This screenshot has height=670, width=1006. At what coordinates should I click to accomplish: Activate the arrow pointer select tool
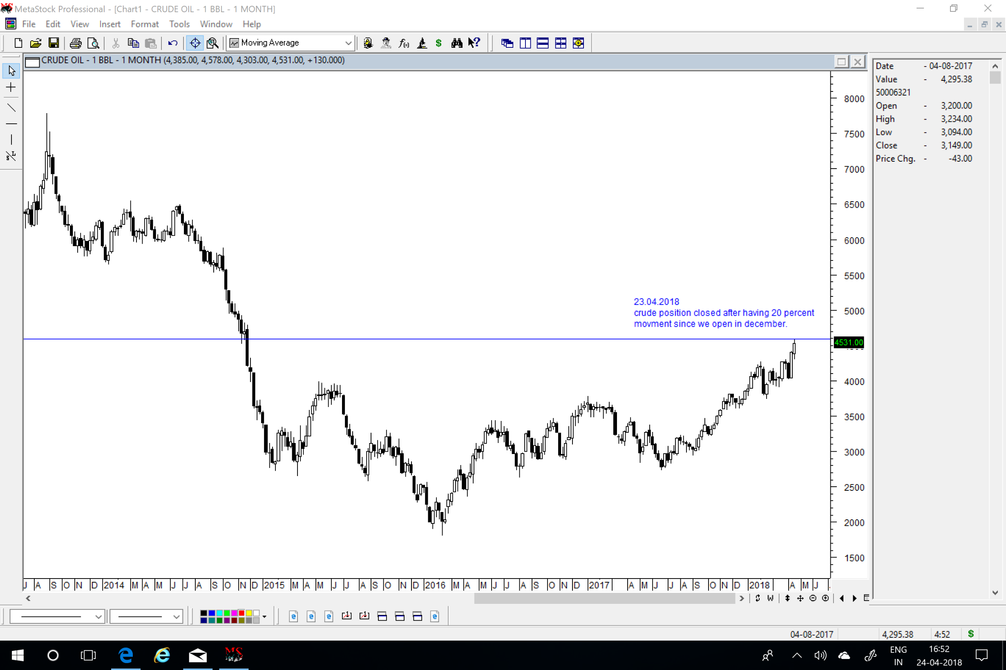11,71
